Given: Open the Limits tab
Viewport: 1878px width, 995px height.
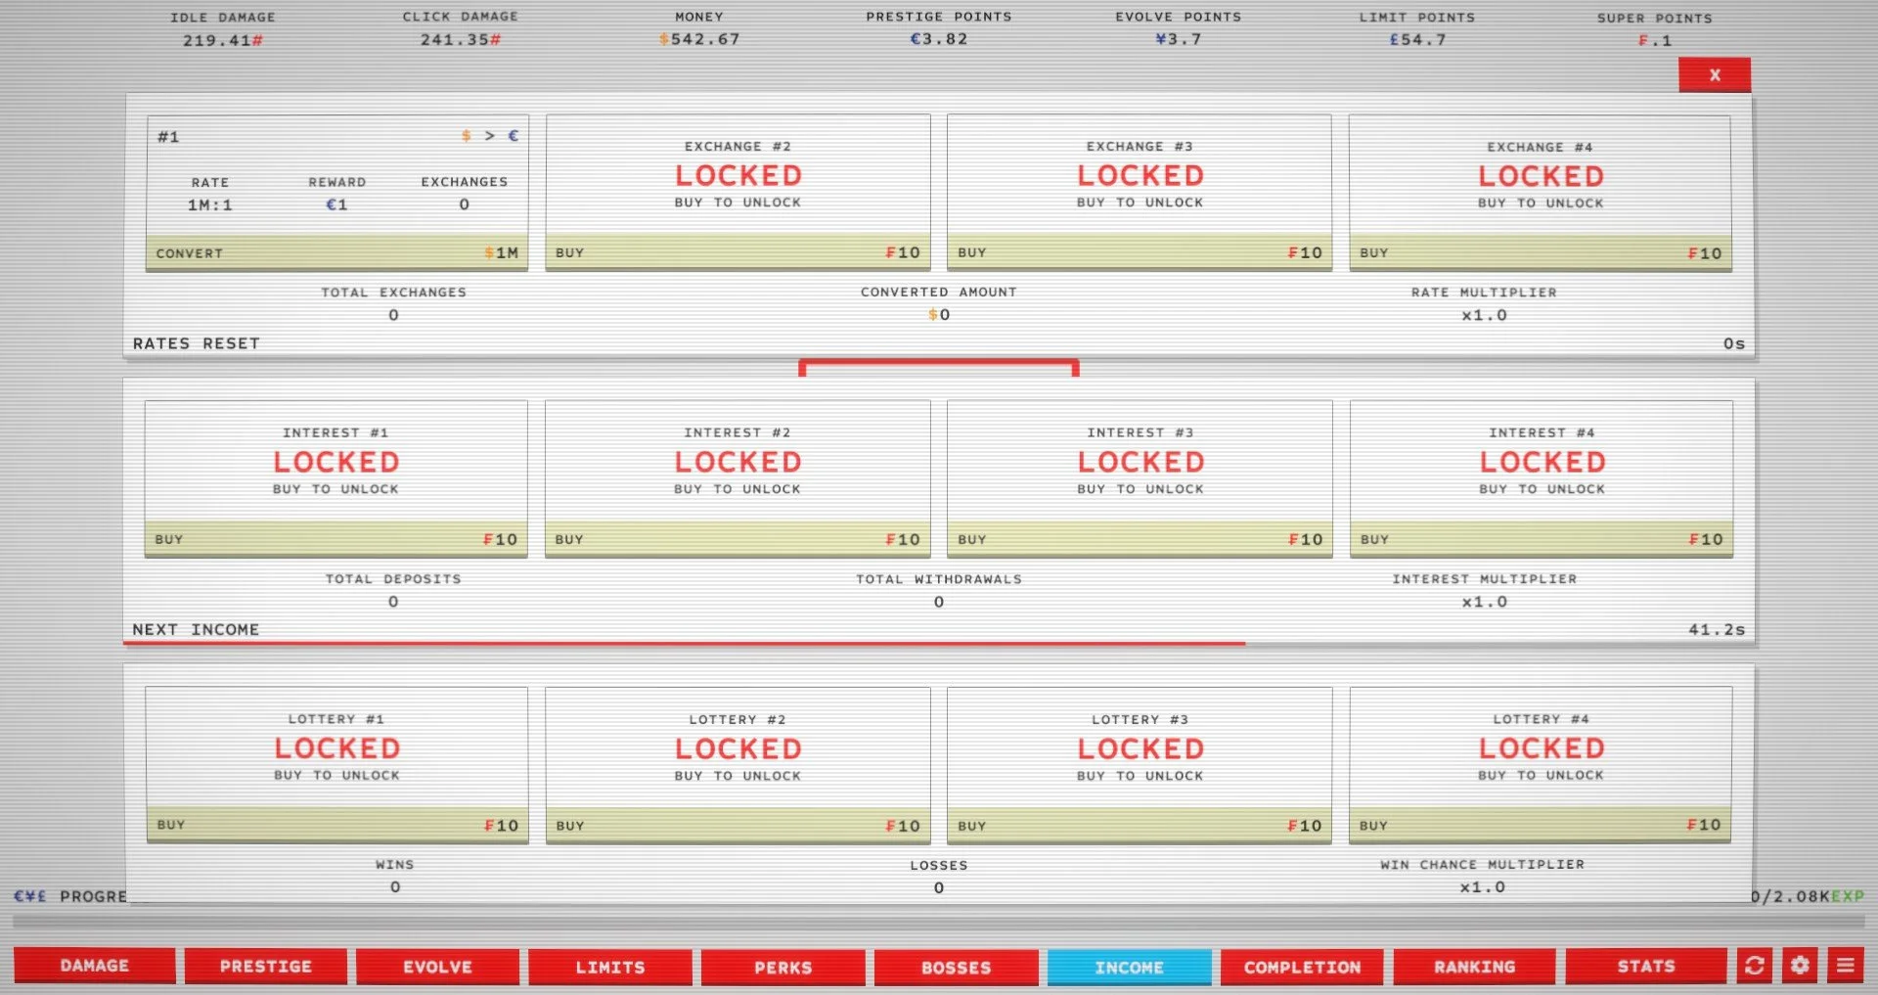Looking at the screenshot, I should point(610,966).
